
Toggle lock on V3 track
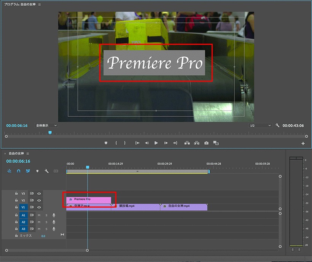16,193
